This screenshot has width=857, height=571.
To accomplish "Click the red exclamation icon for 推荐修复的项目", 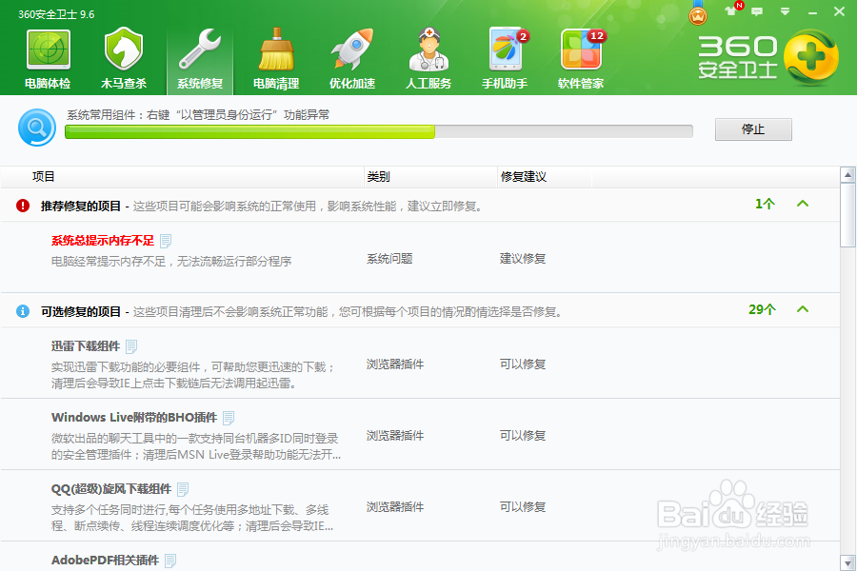I will [x=23, y=206].
